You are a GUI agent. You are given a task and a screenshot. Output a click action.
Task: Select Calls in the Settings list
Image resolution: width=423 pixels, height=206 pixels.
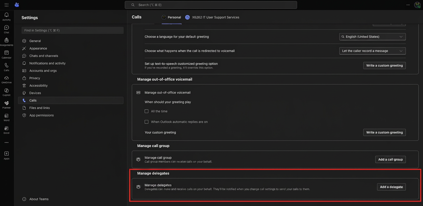[71, 100]
